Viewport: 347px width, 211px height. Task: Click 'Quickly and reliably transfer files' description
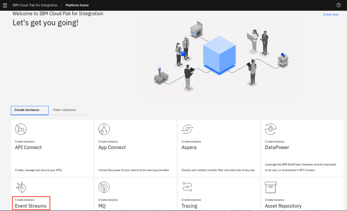[218, 170]
